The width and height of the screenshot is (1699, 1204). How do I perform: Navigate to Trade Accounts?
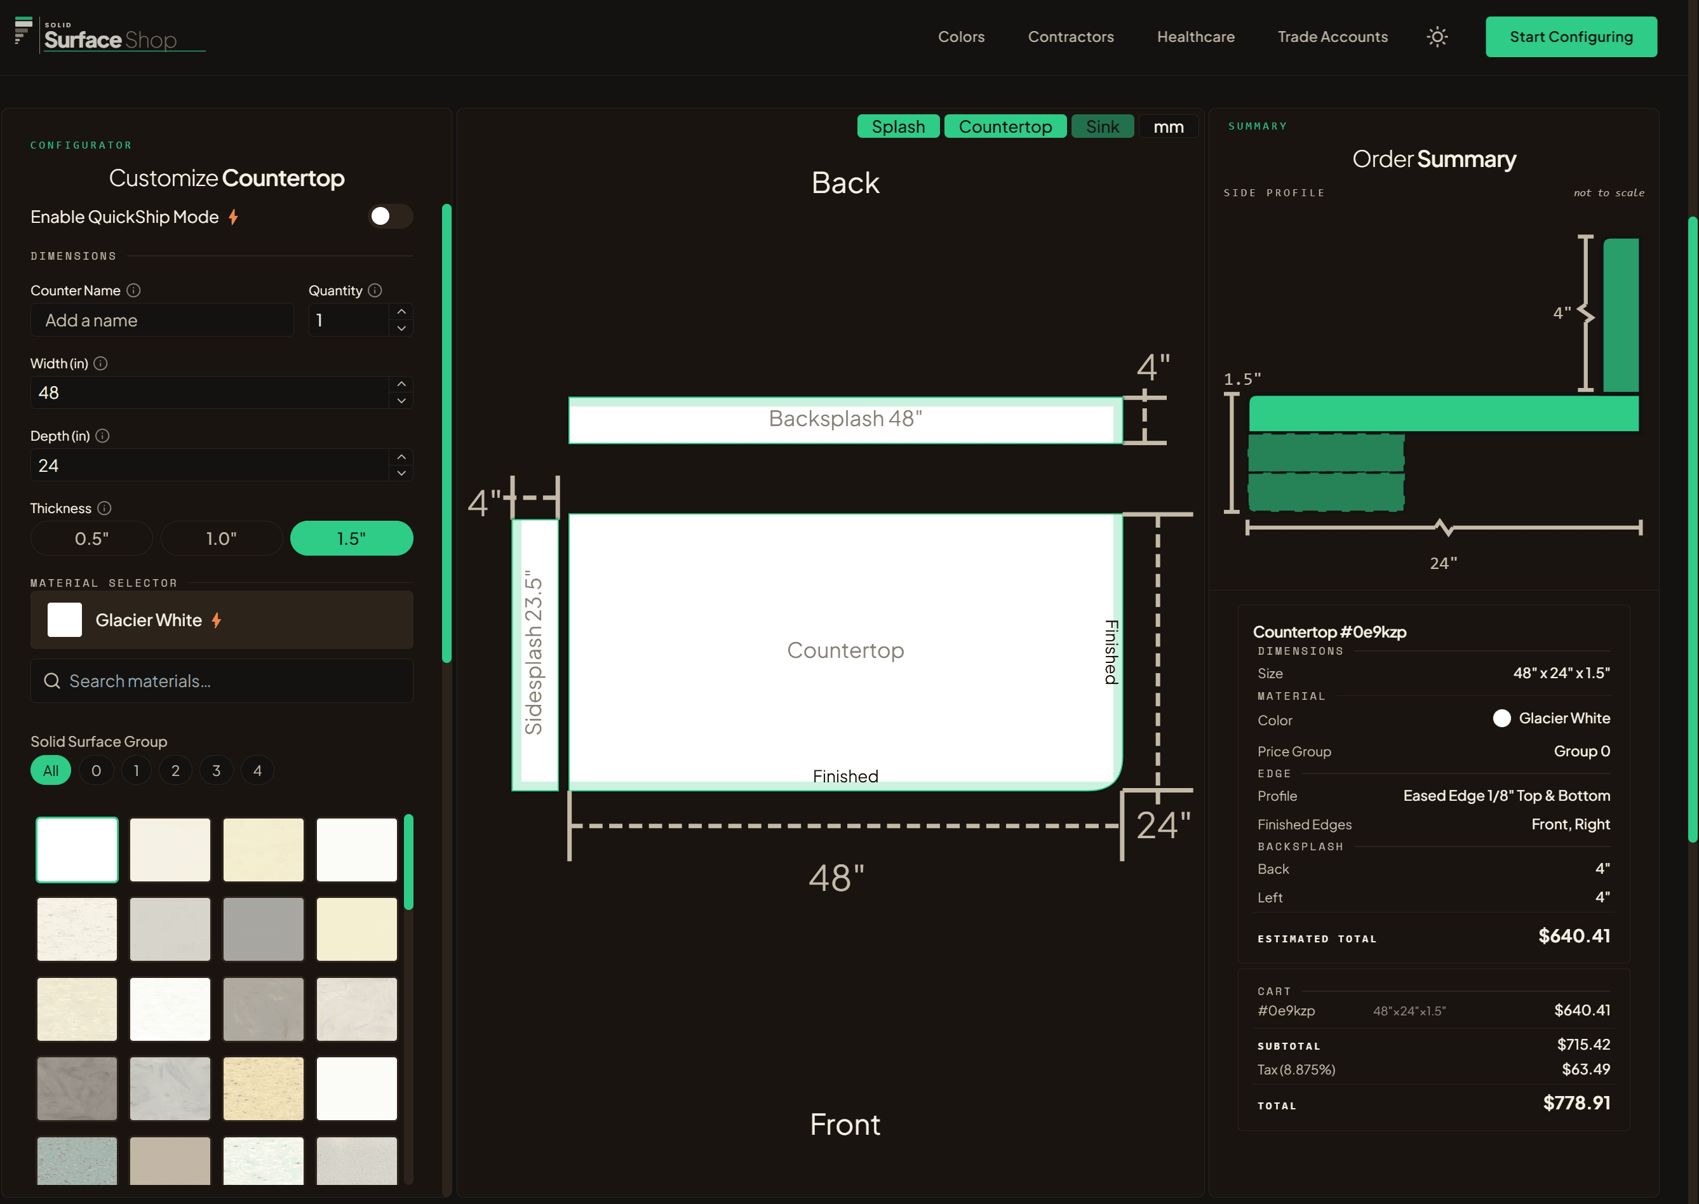(1333, 36)
